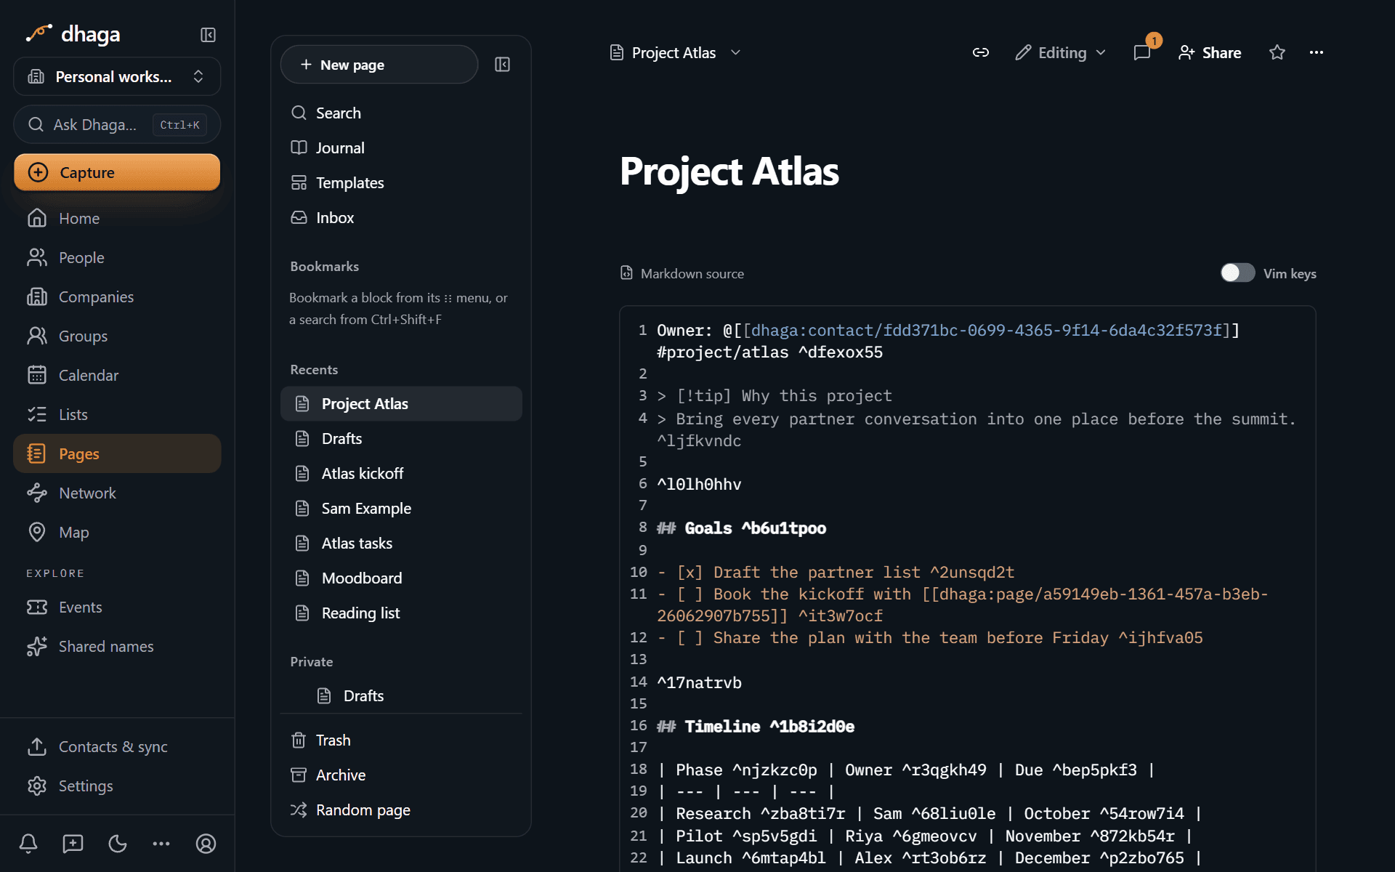
Task: Go to Pages in the sidebar
Action: coord(117,453)
